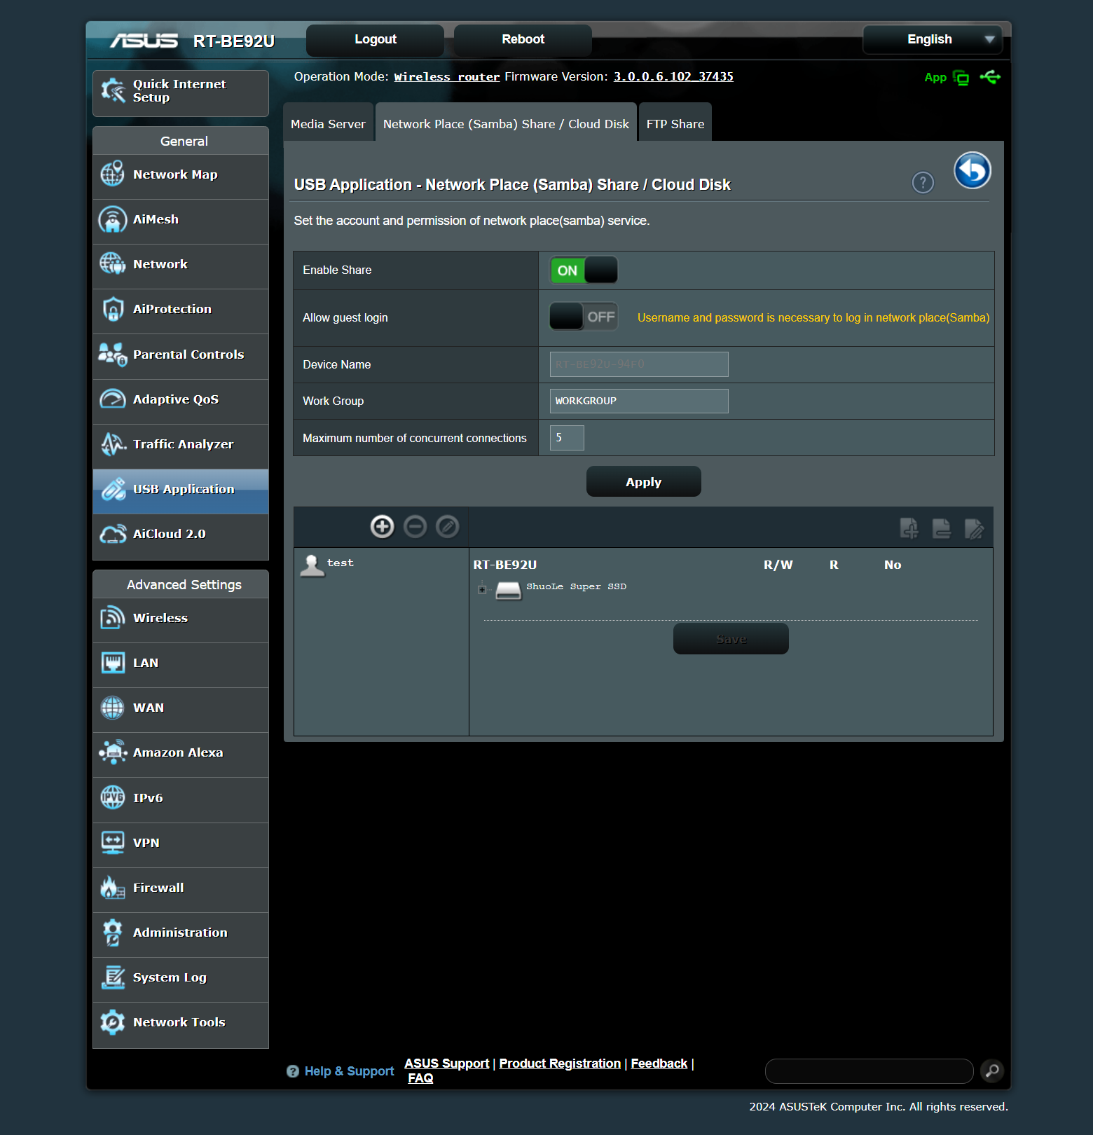
Task: Select Network Place (Samba) Share tab
Action: click(506, 123)
